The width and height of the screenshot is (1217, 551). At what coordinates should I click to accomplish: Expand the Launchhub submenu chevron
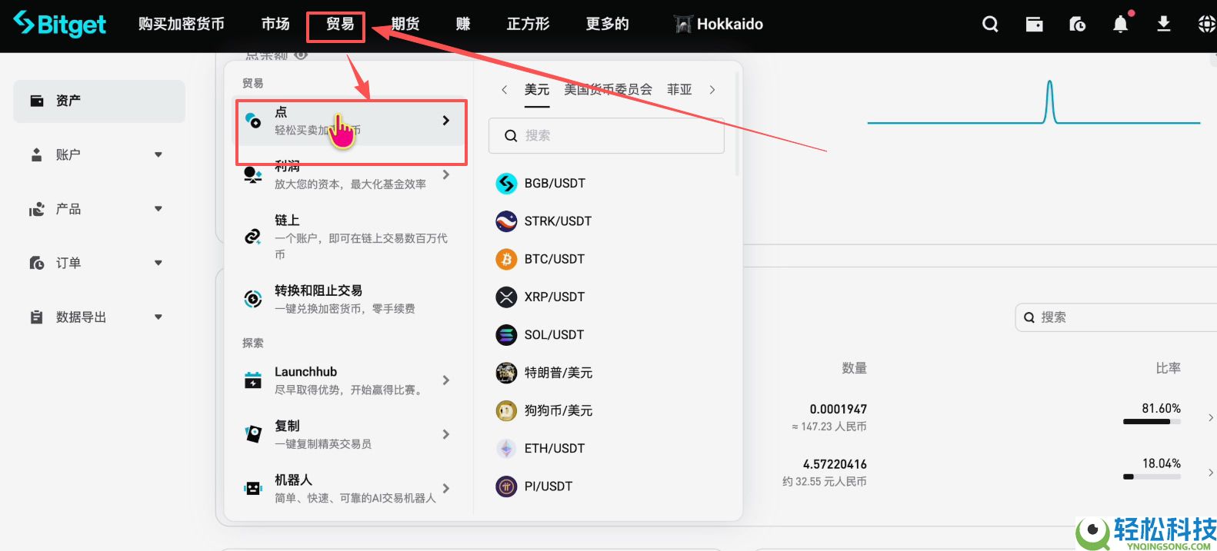446,380
